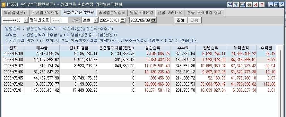The height and width of the screenshot is (117, 286).
Task: Click the cumulative value 51,672,777.38
Action: pyautogui.click(x=244, y=72)
